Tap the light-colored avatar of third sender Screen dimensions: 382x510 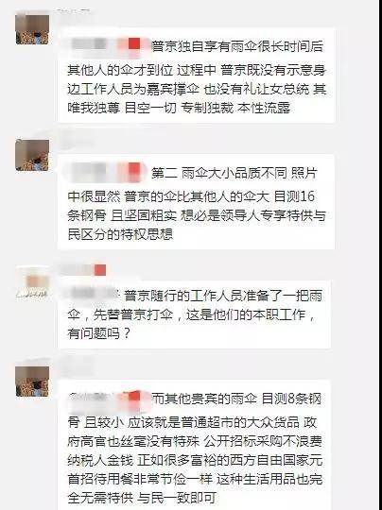(x=32, y=281)
